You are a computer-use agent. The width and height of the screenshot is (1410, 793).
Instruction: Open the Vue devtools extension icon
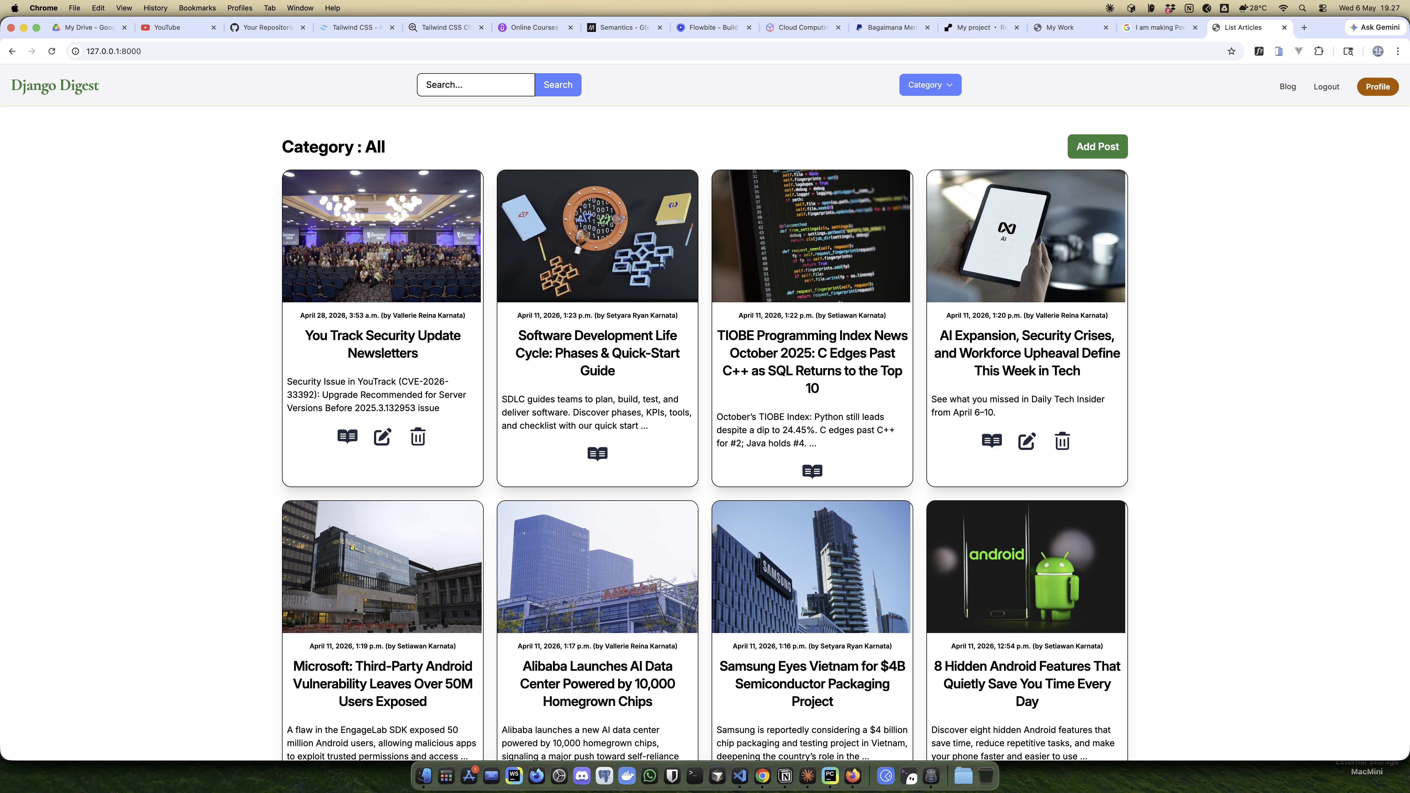(1299, 51)
